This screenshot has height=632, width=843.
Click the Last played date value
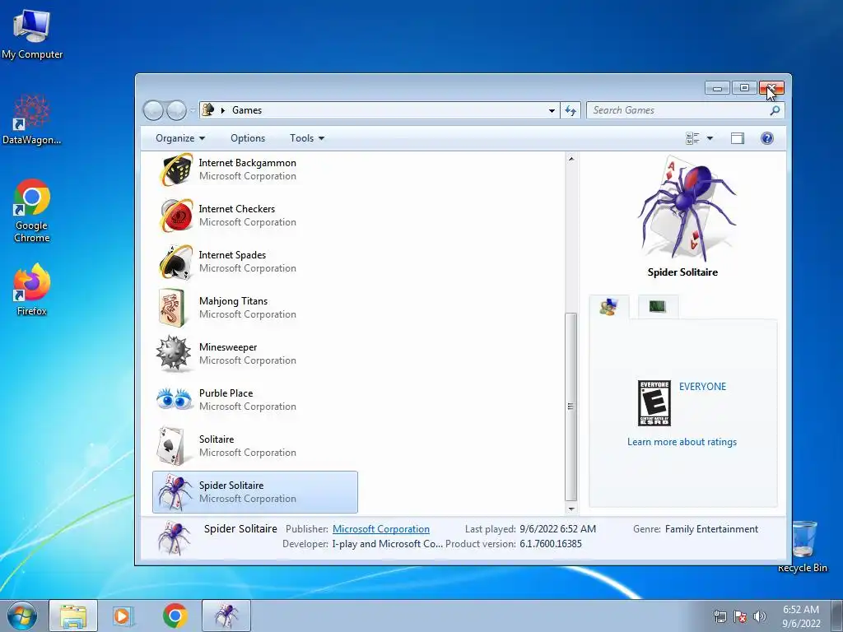click(x=557, y=529)
